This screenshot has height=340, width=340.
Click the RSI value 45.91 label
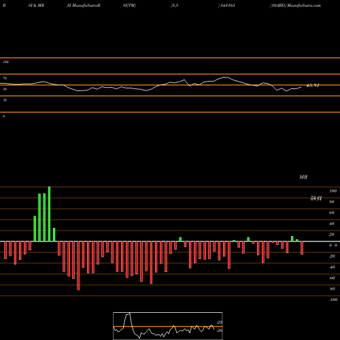pos(313,86)
